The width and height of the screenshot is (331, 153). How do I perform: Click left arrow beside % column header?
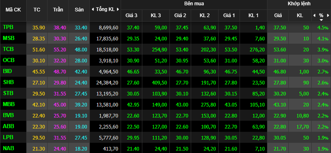(315, 16)
